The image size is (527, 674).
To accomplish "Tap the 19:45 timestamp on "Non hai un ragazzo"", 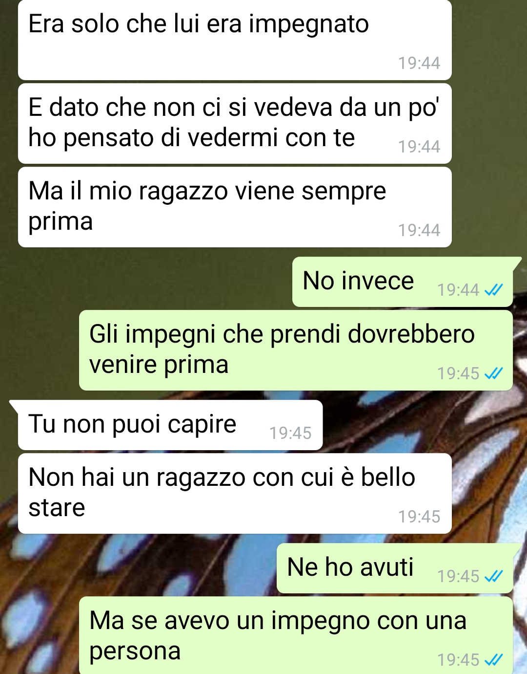I will point(419,517).
